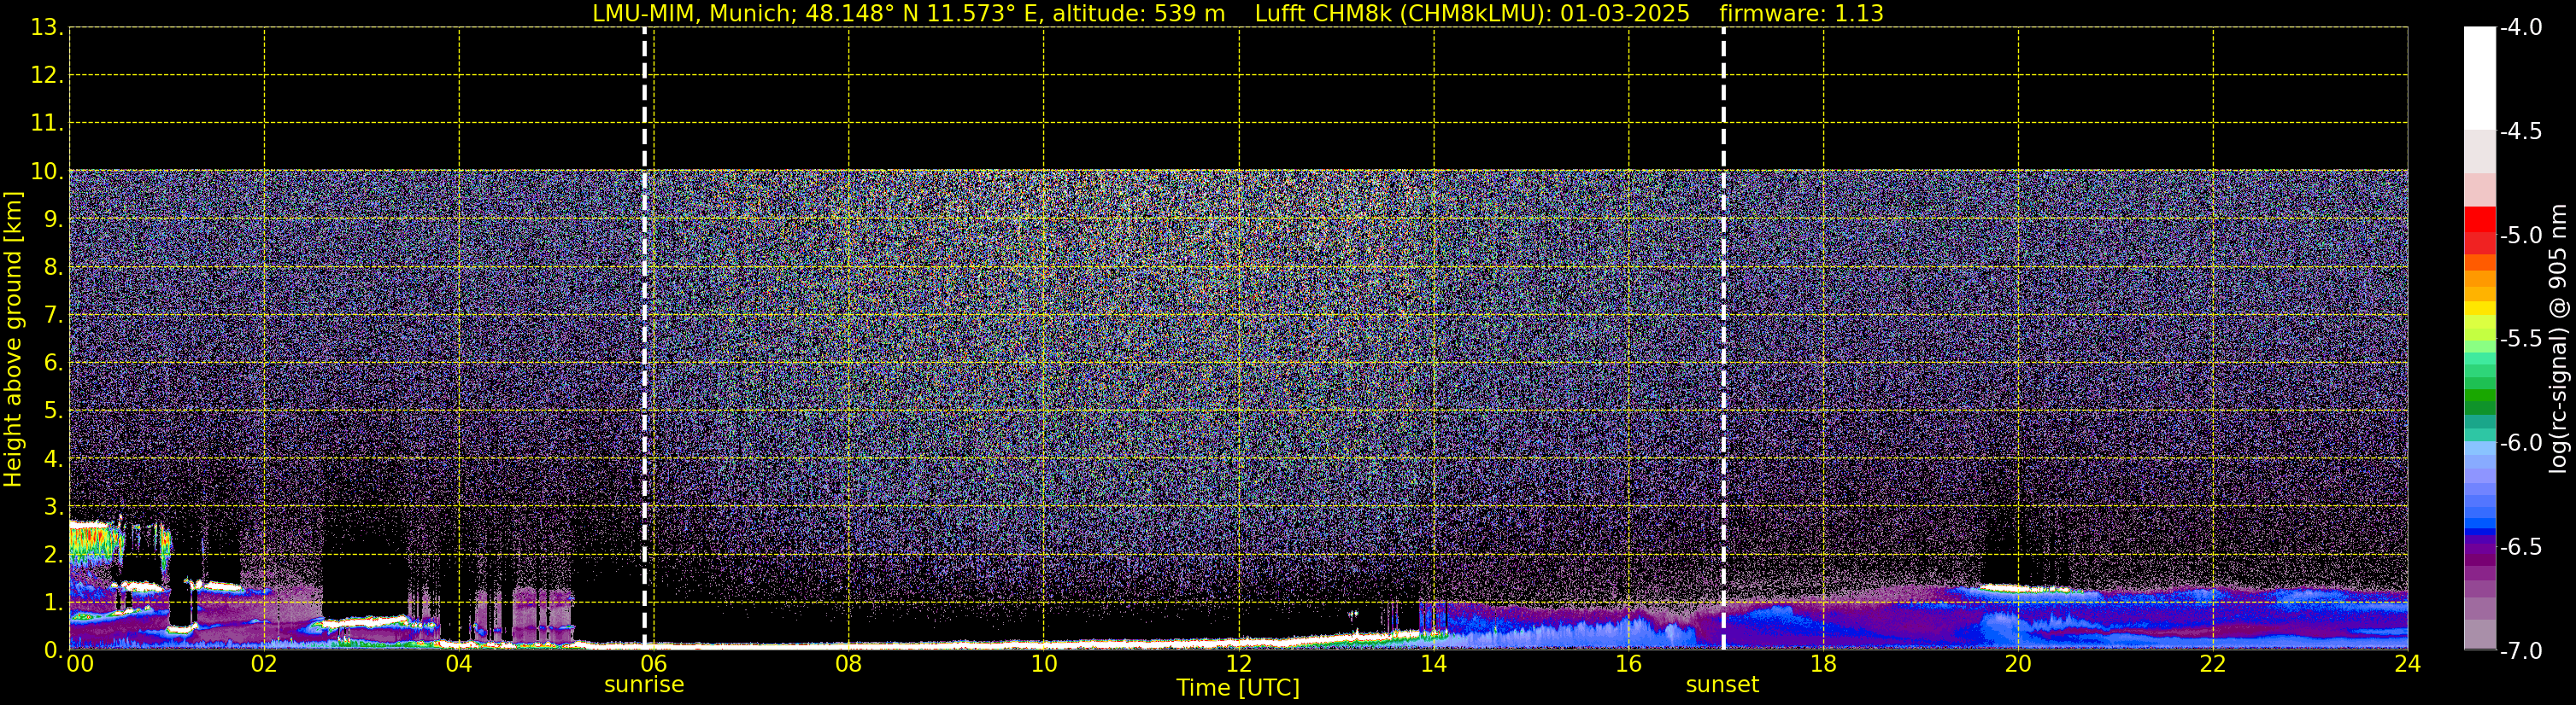Click the y-axis tick label '5.'

[x=52, y=411]
